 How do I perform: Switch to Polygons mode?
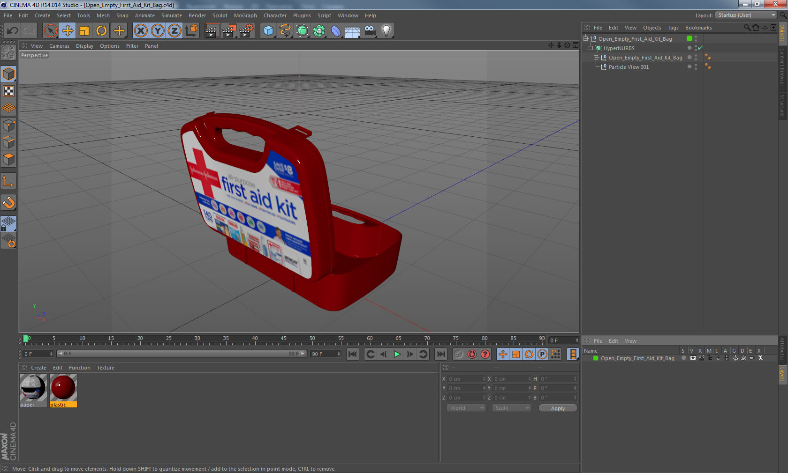[8, 159]
